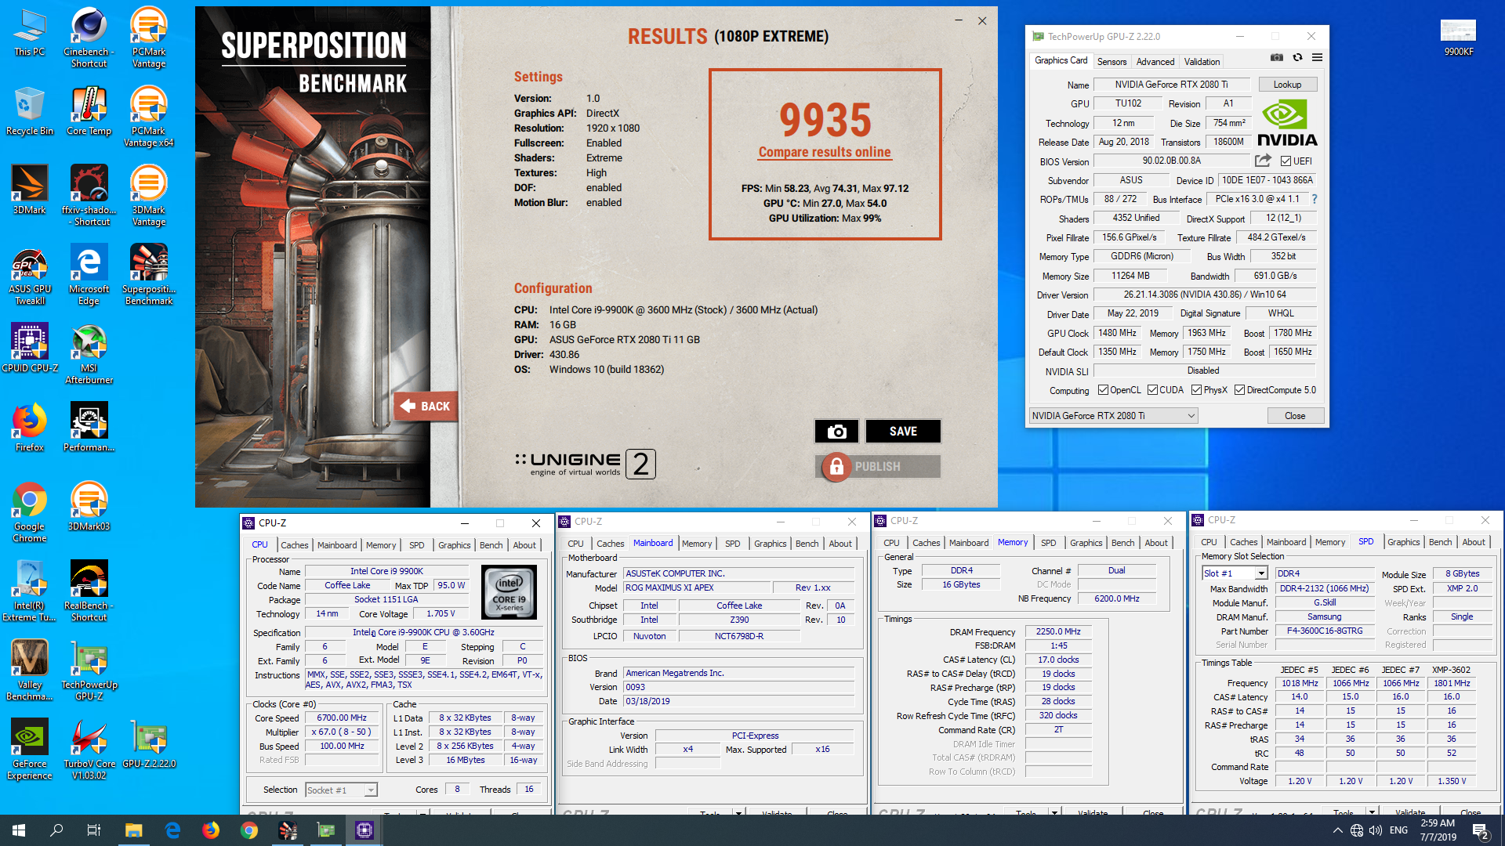Open the Windows Start menu

pyautogui.click(x=19, y=830)
